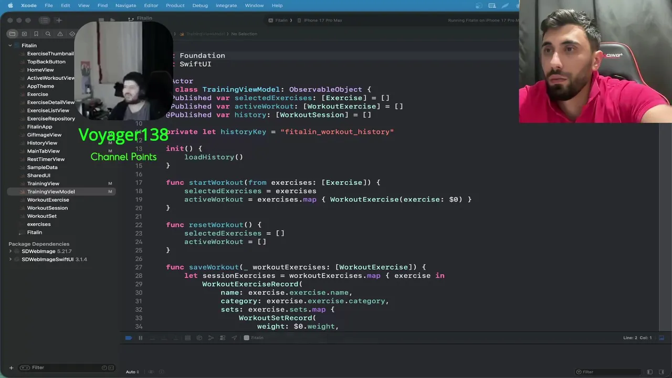Select ExerciseRepository file
Screen dimensions: 672x378
click(51, 119)
